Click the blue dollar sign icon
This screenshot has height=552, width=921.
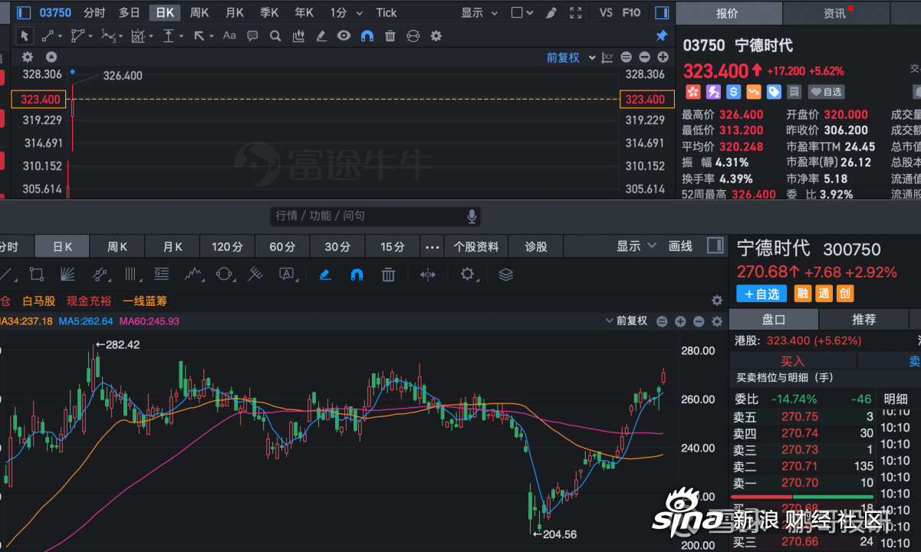tap(734, 92)
